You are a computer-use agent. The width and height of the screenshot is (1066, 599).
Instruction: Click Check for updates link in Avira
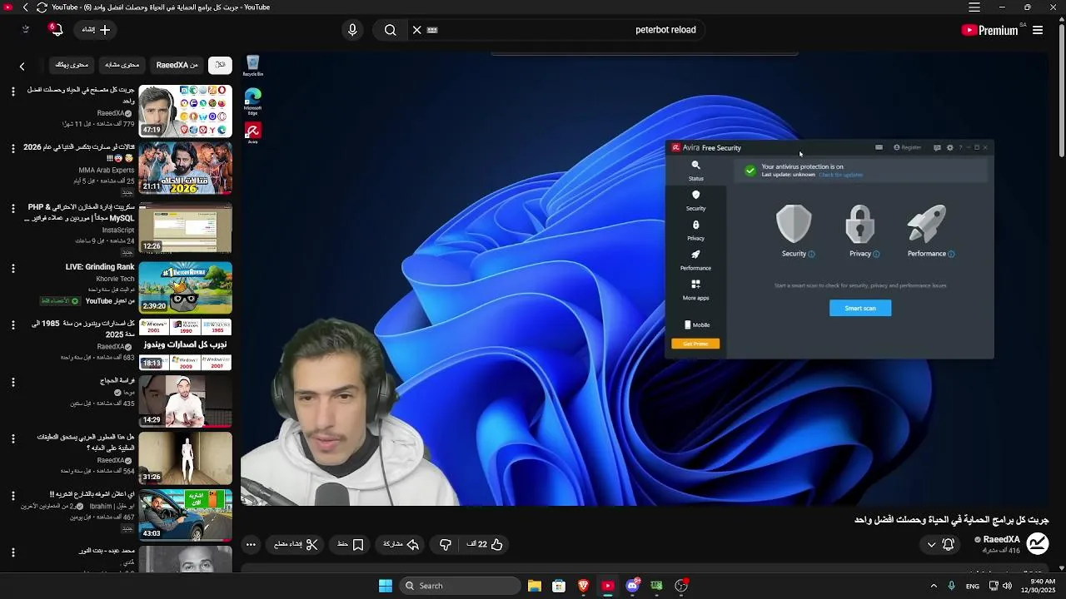click(840, 175)
